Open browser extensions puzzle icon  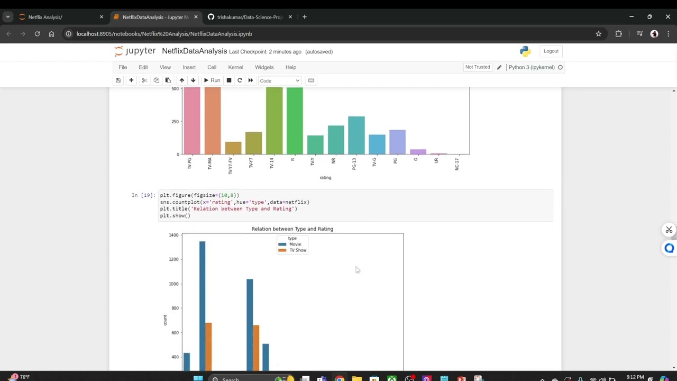pyautogui.click(x=618, y=34)
